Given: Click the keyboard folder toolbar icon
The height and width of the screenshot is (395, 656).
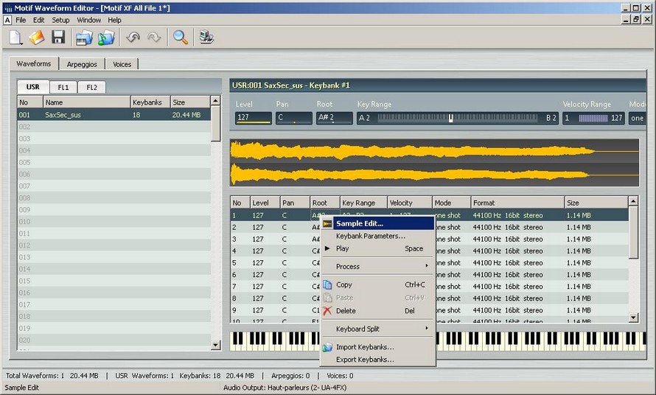Looking at the screenshot, I should pos(84,38).
